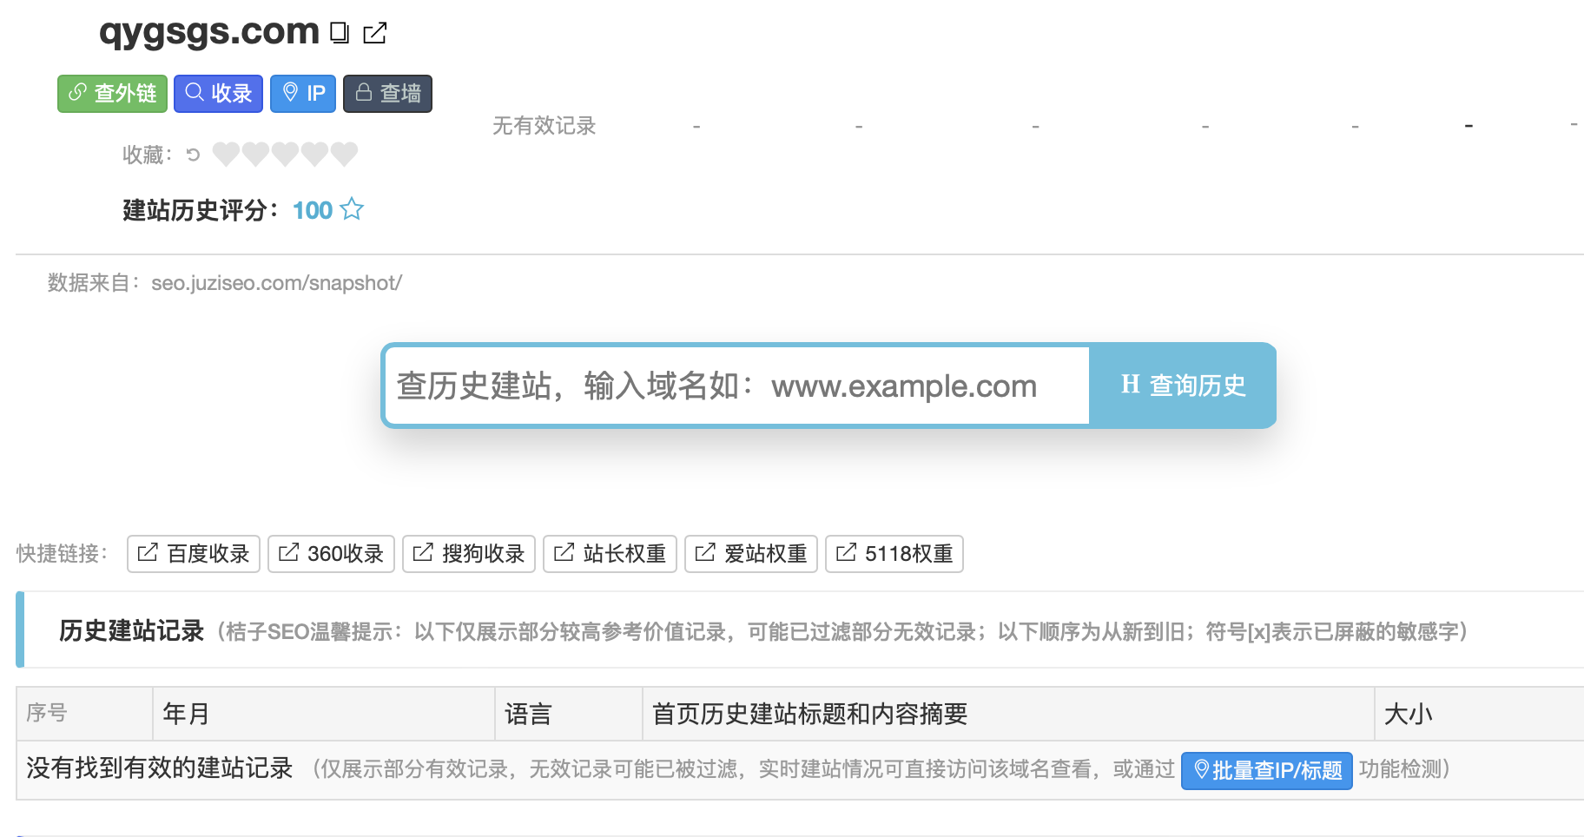The image size is (1584, 837).
Task: Open qygsgs.com via external link icon
Action: (375, 33)
